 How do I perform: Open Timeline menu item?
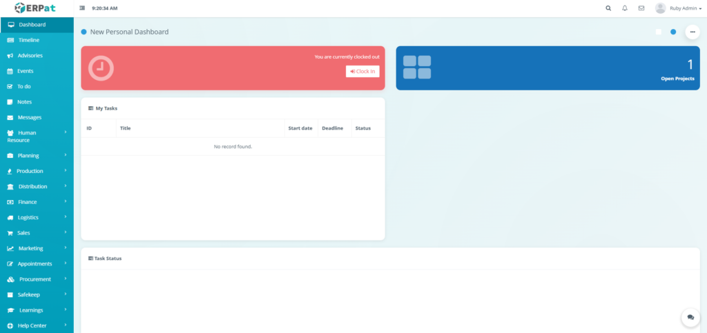[x=37, y=40]
